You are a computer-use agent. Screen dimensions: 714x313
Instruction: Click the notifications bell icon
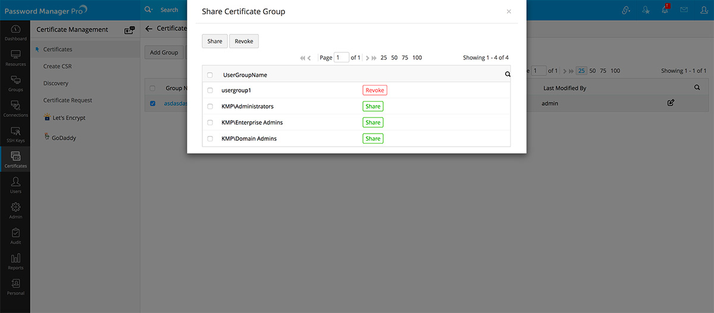666,10
